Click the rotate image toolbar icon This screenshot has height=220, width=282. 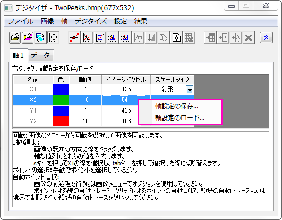[x=40, y=38]
